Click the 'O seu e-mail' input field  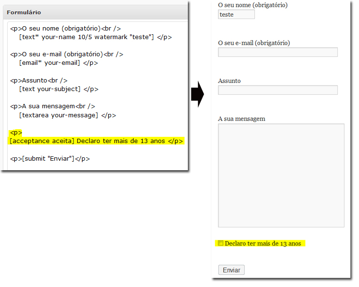(x=278, y=52)
